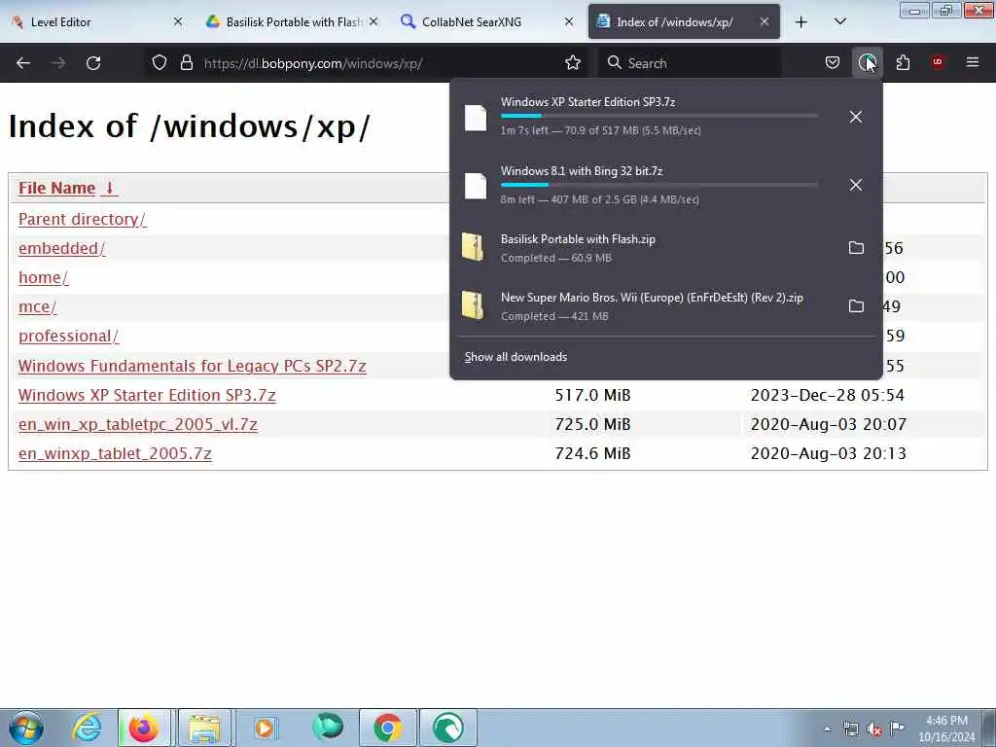Switch to the CollabNet SearXNG tab

click(x=487, y=21)
